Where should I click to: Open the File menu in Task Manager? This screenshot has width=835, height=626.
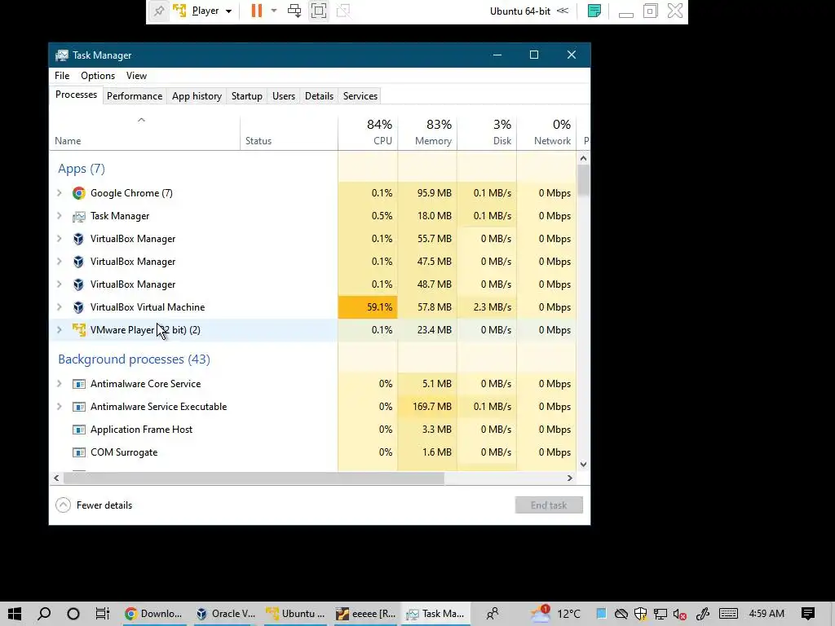tap(62, 76)
